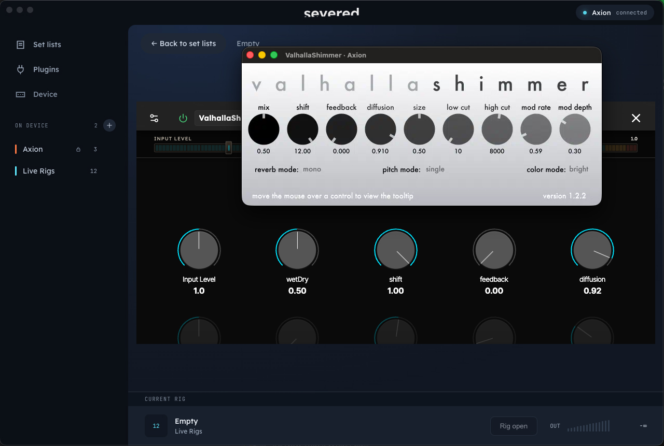Open color mode selector showing bright
Viewport: 664px width, 446px height.
coord(578,169)
